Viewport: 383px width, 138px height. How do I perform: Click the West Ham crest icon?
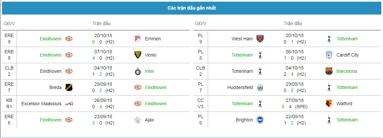[x=260, y=39]
